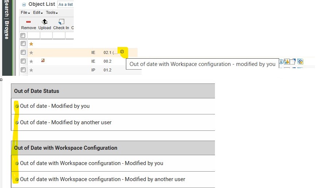
Task: Click the drawing icon in the IE 00.2 row
Action: (x=43, y=60)
